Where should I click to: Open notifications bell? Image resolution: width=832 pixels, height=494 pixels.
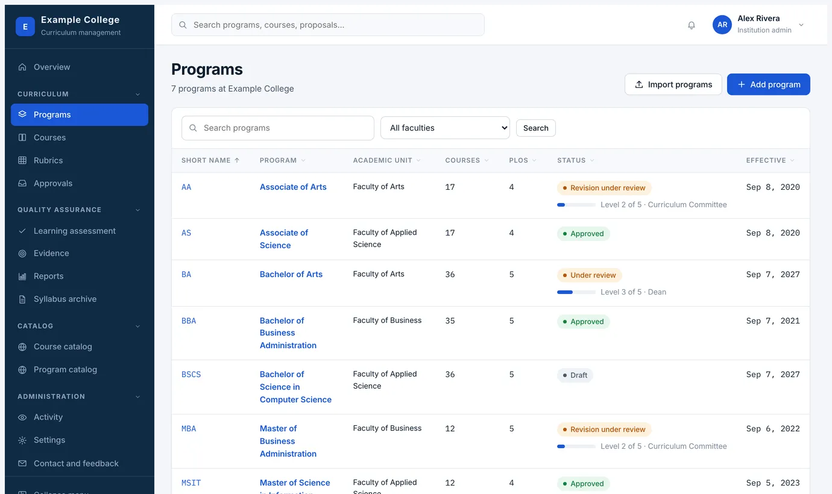(692, 25)
